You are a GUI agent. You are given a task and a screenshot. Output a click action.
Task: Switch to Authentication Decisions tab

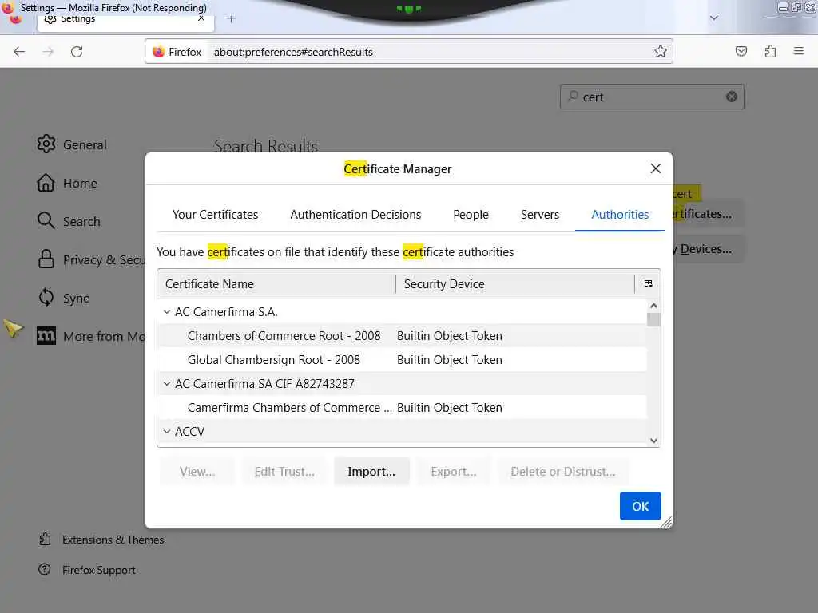355,214
